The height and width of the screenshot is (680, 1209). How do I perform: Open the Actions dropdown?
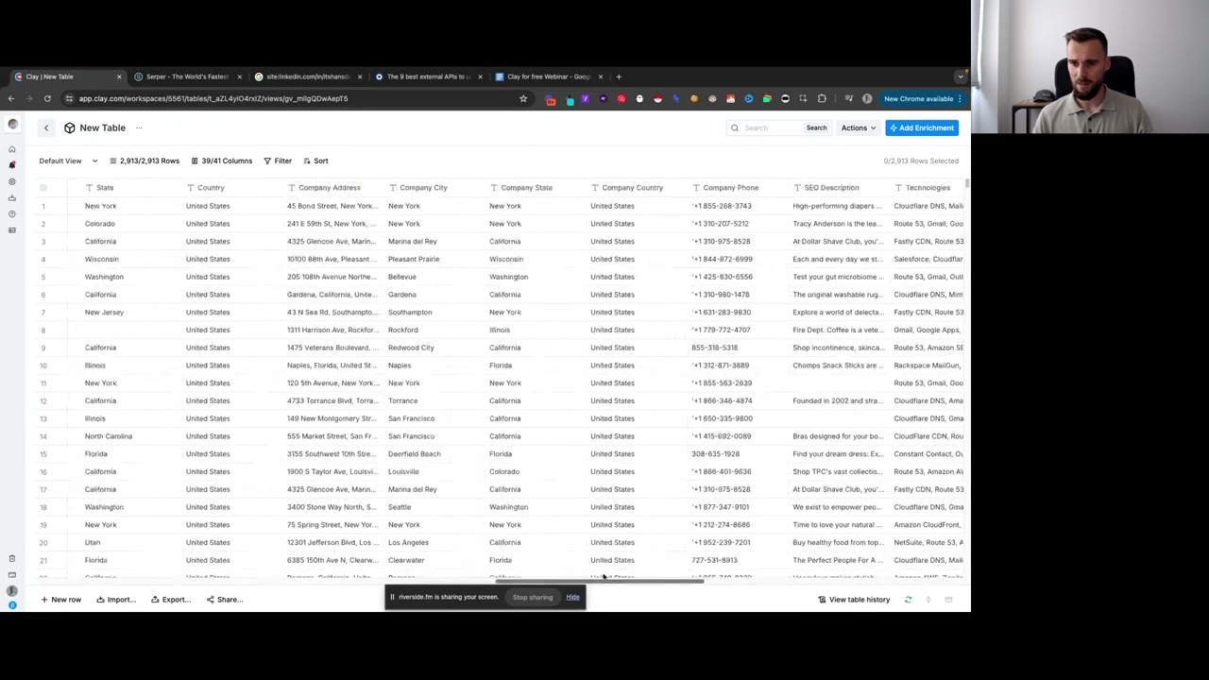tap(858, 127)
